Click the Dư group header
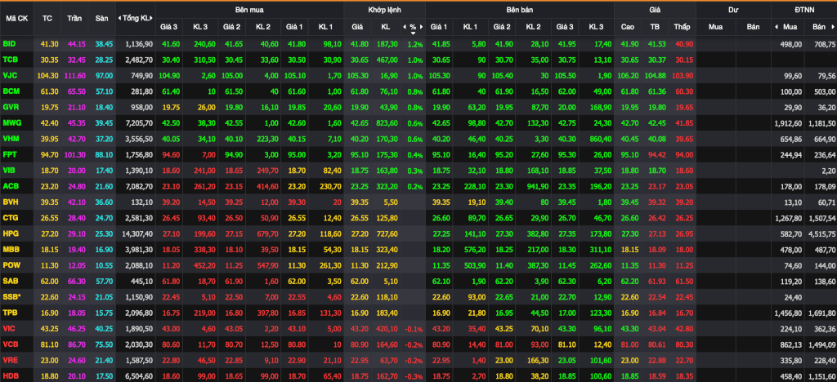Image resolution: width=837 pixels, height=382 pixels. pos(733,10)
